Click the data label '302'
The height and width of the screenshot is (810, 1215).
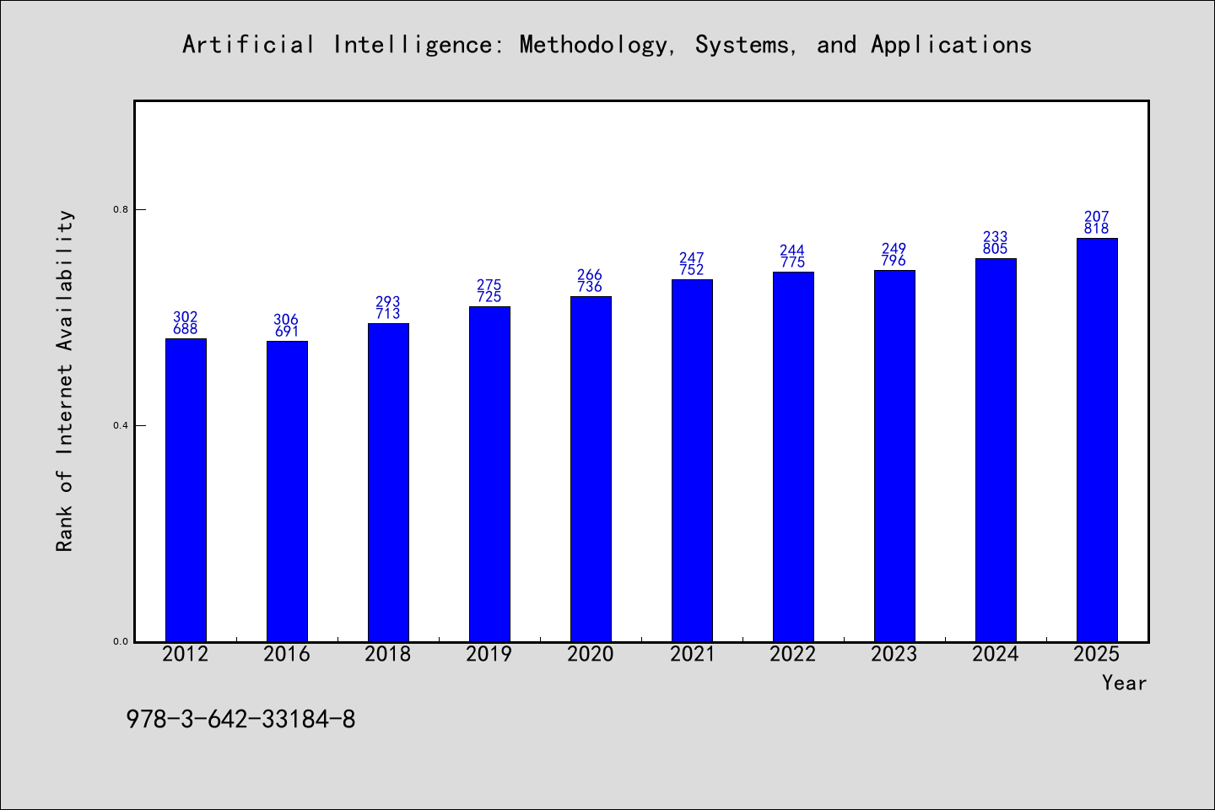click(186, 317)
